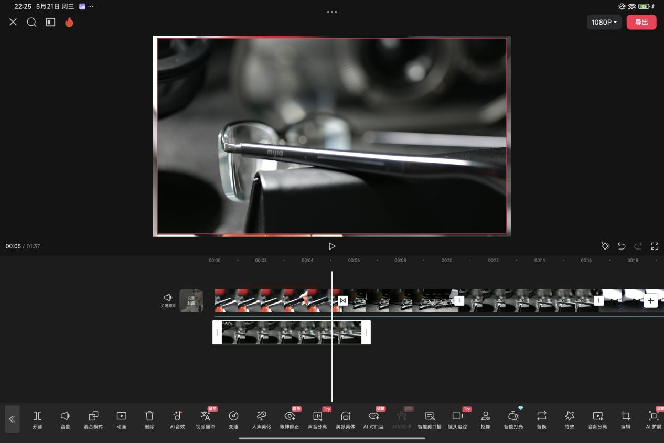Open the 视频翻译 video translation tool
The image size is (664, 443).
pyautogui.click(x=206, y=420)
